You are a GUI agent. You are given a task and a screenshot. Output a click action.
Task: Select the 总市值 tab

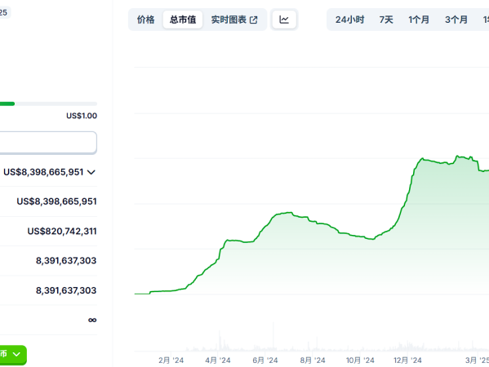(183, 20)
